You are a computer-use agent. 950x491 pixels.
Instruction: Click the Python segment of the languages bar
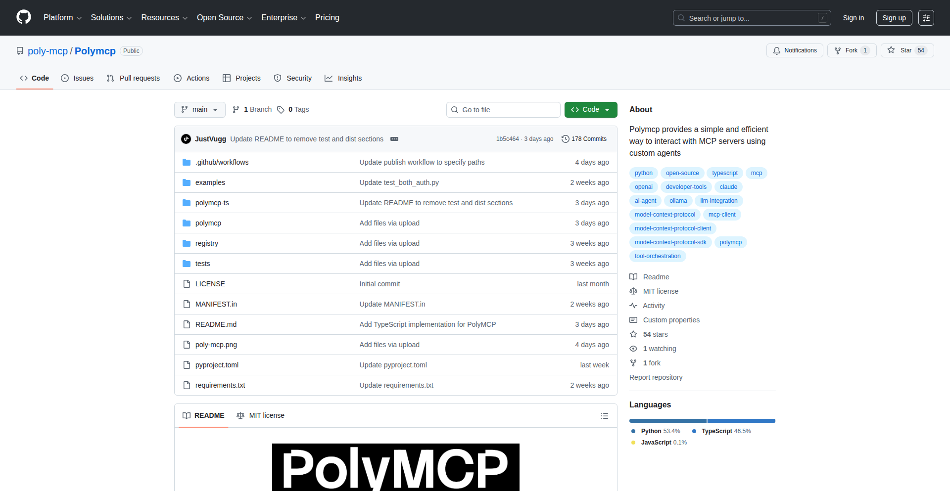click(x=667, y=421)
